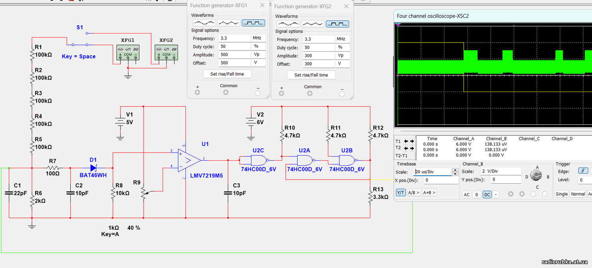This screenshot has height=268, width=592.
Task: Move T2 cursor left with arrow
Action: (406, 148)
